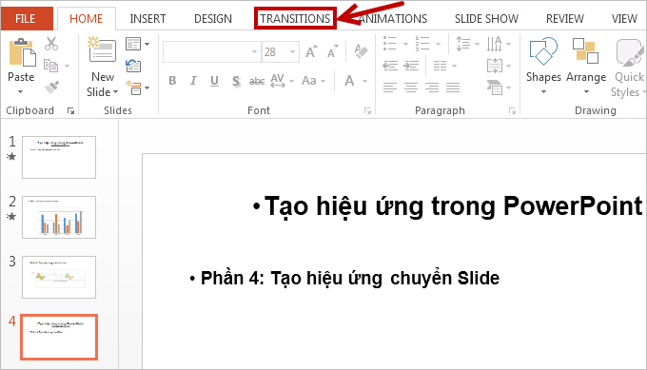Open the font name combo box
Viewport: 647px width, 370px height.
pyautogui.click(x=212, y=52)
